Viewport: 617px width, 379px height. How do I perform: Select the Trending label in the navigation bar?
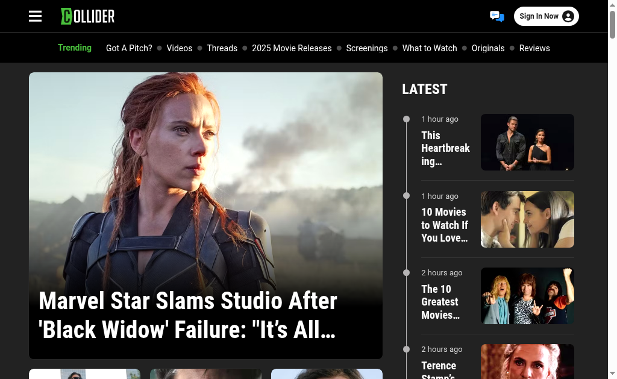click(75, 48)
